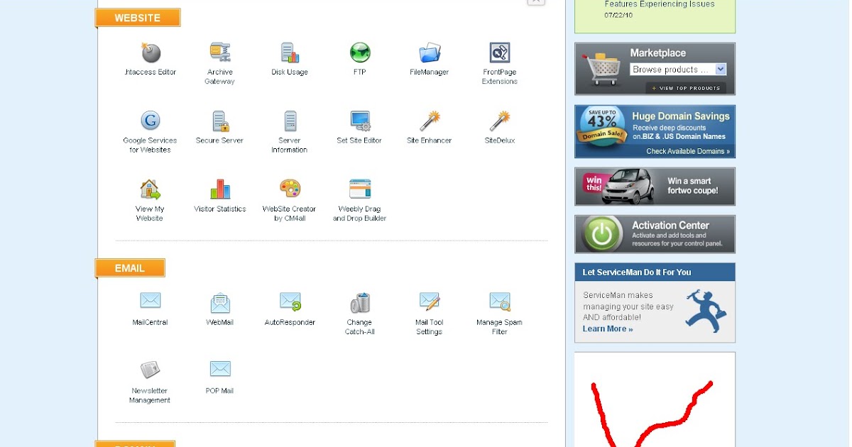Click the EMAIL section header
This screenshot has width=852, height=447.
pyautogui.click(x=130, y=268)
